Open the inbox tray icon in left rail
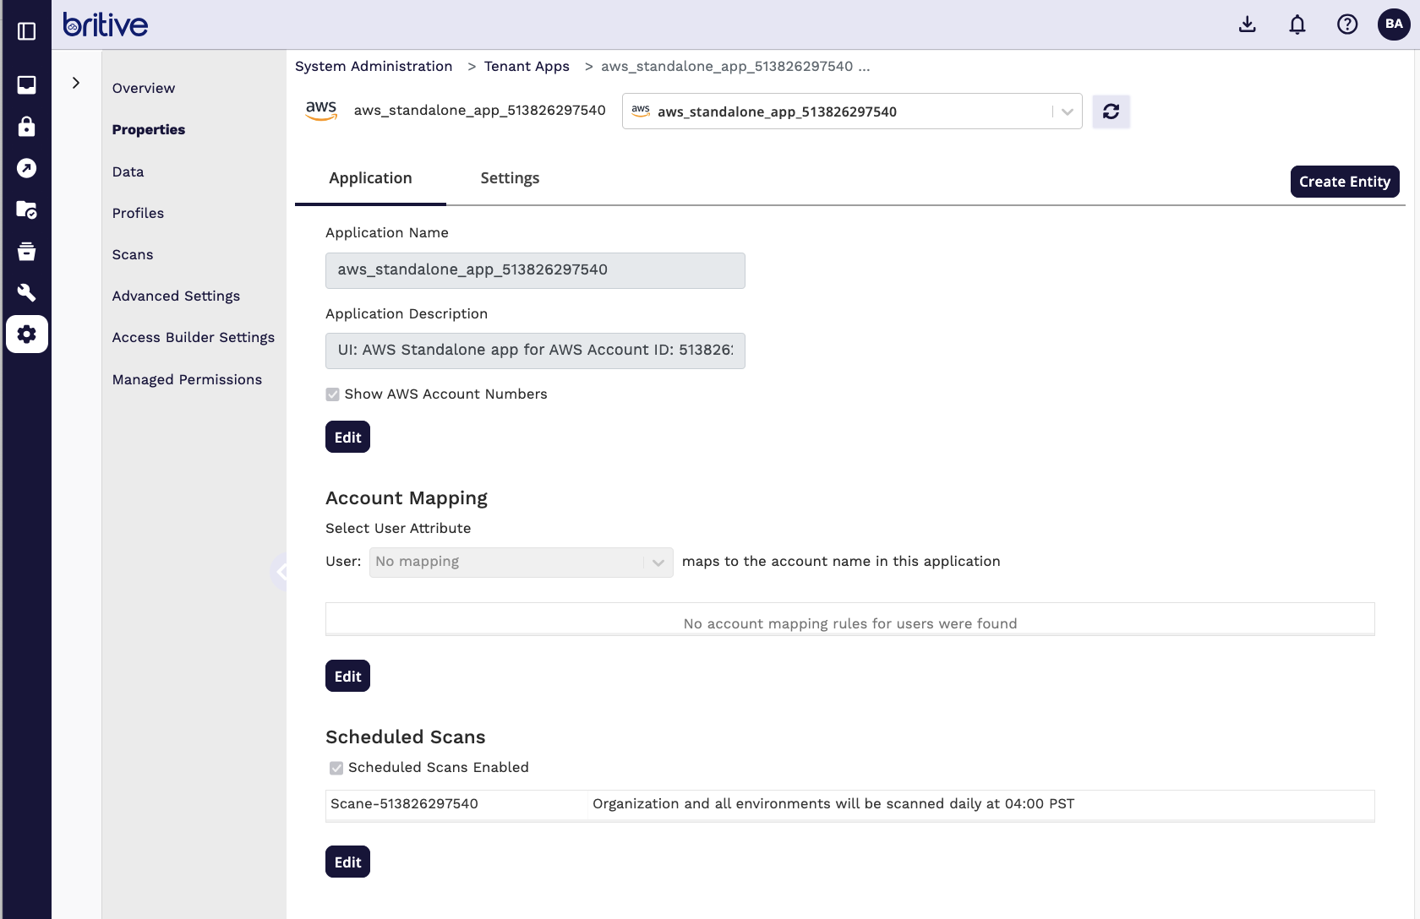This screenshot has width=1420, height=919. point(27,84)
